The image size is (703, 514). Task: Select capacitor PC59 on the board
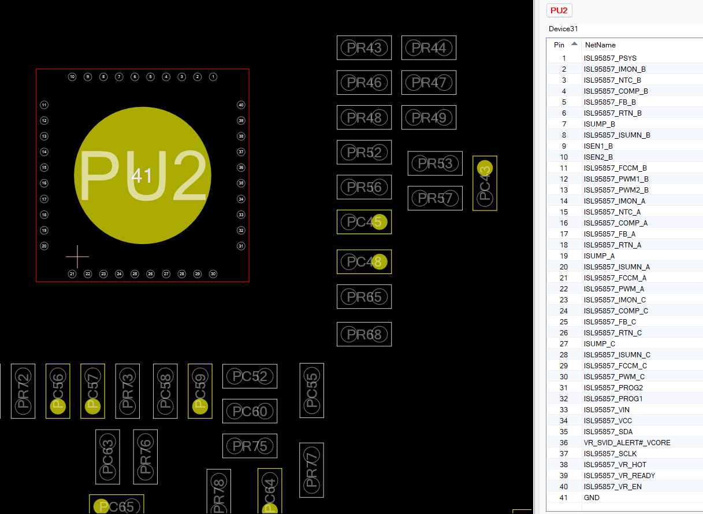tap(200, 391)
